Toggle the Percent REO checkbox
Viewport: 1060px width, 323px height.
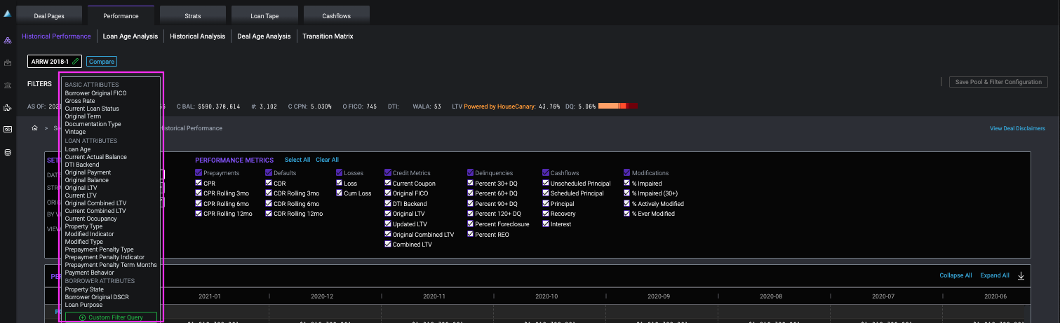(470, 235)
